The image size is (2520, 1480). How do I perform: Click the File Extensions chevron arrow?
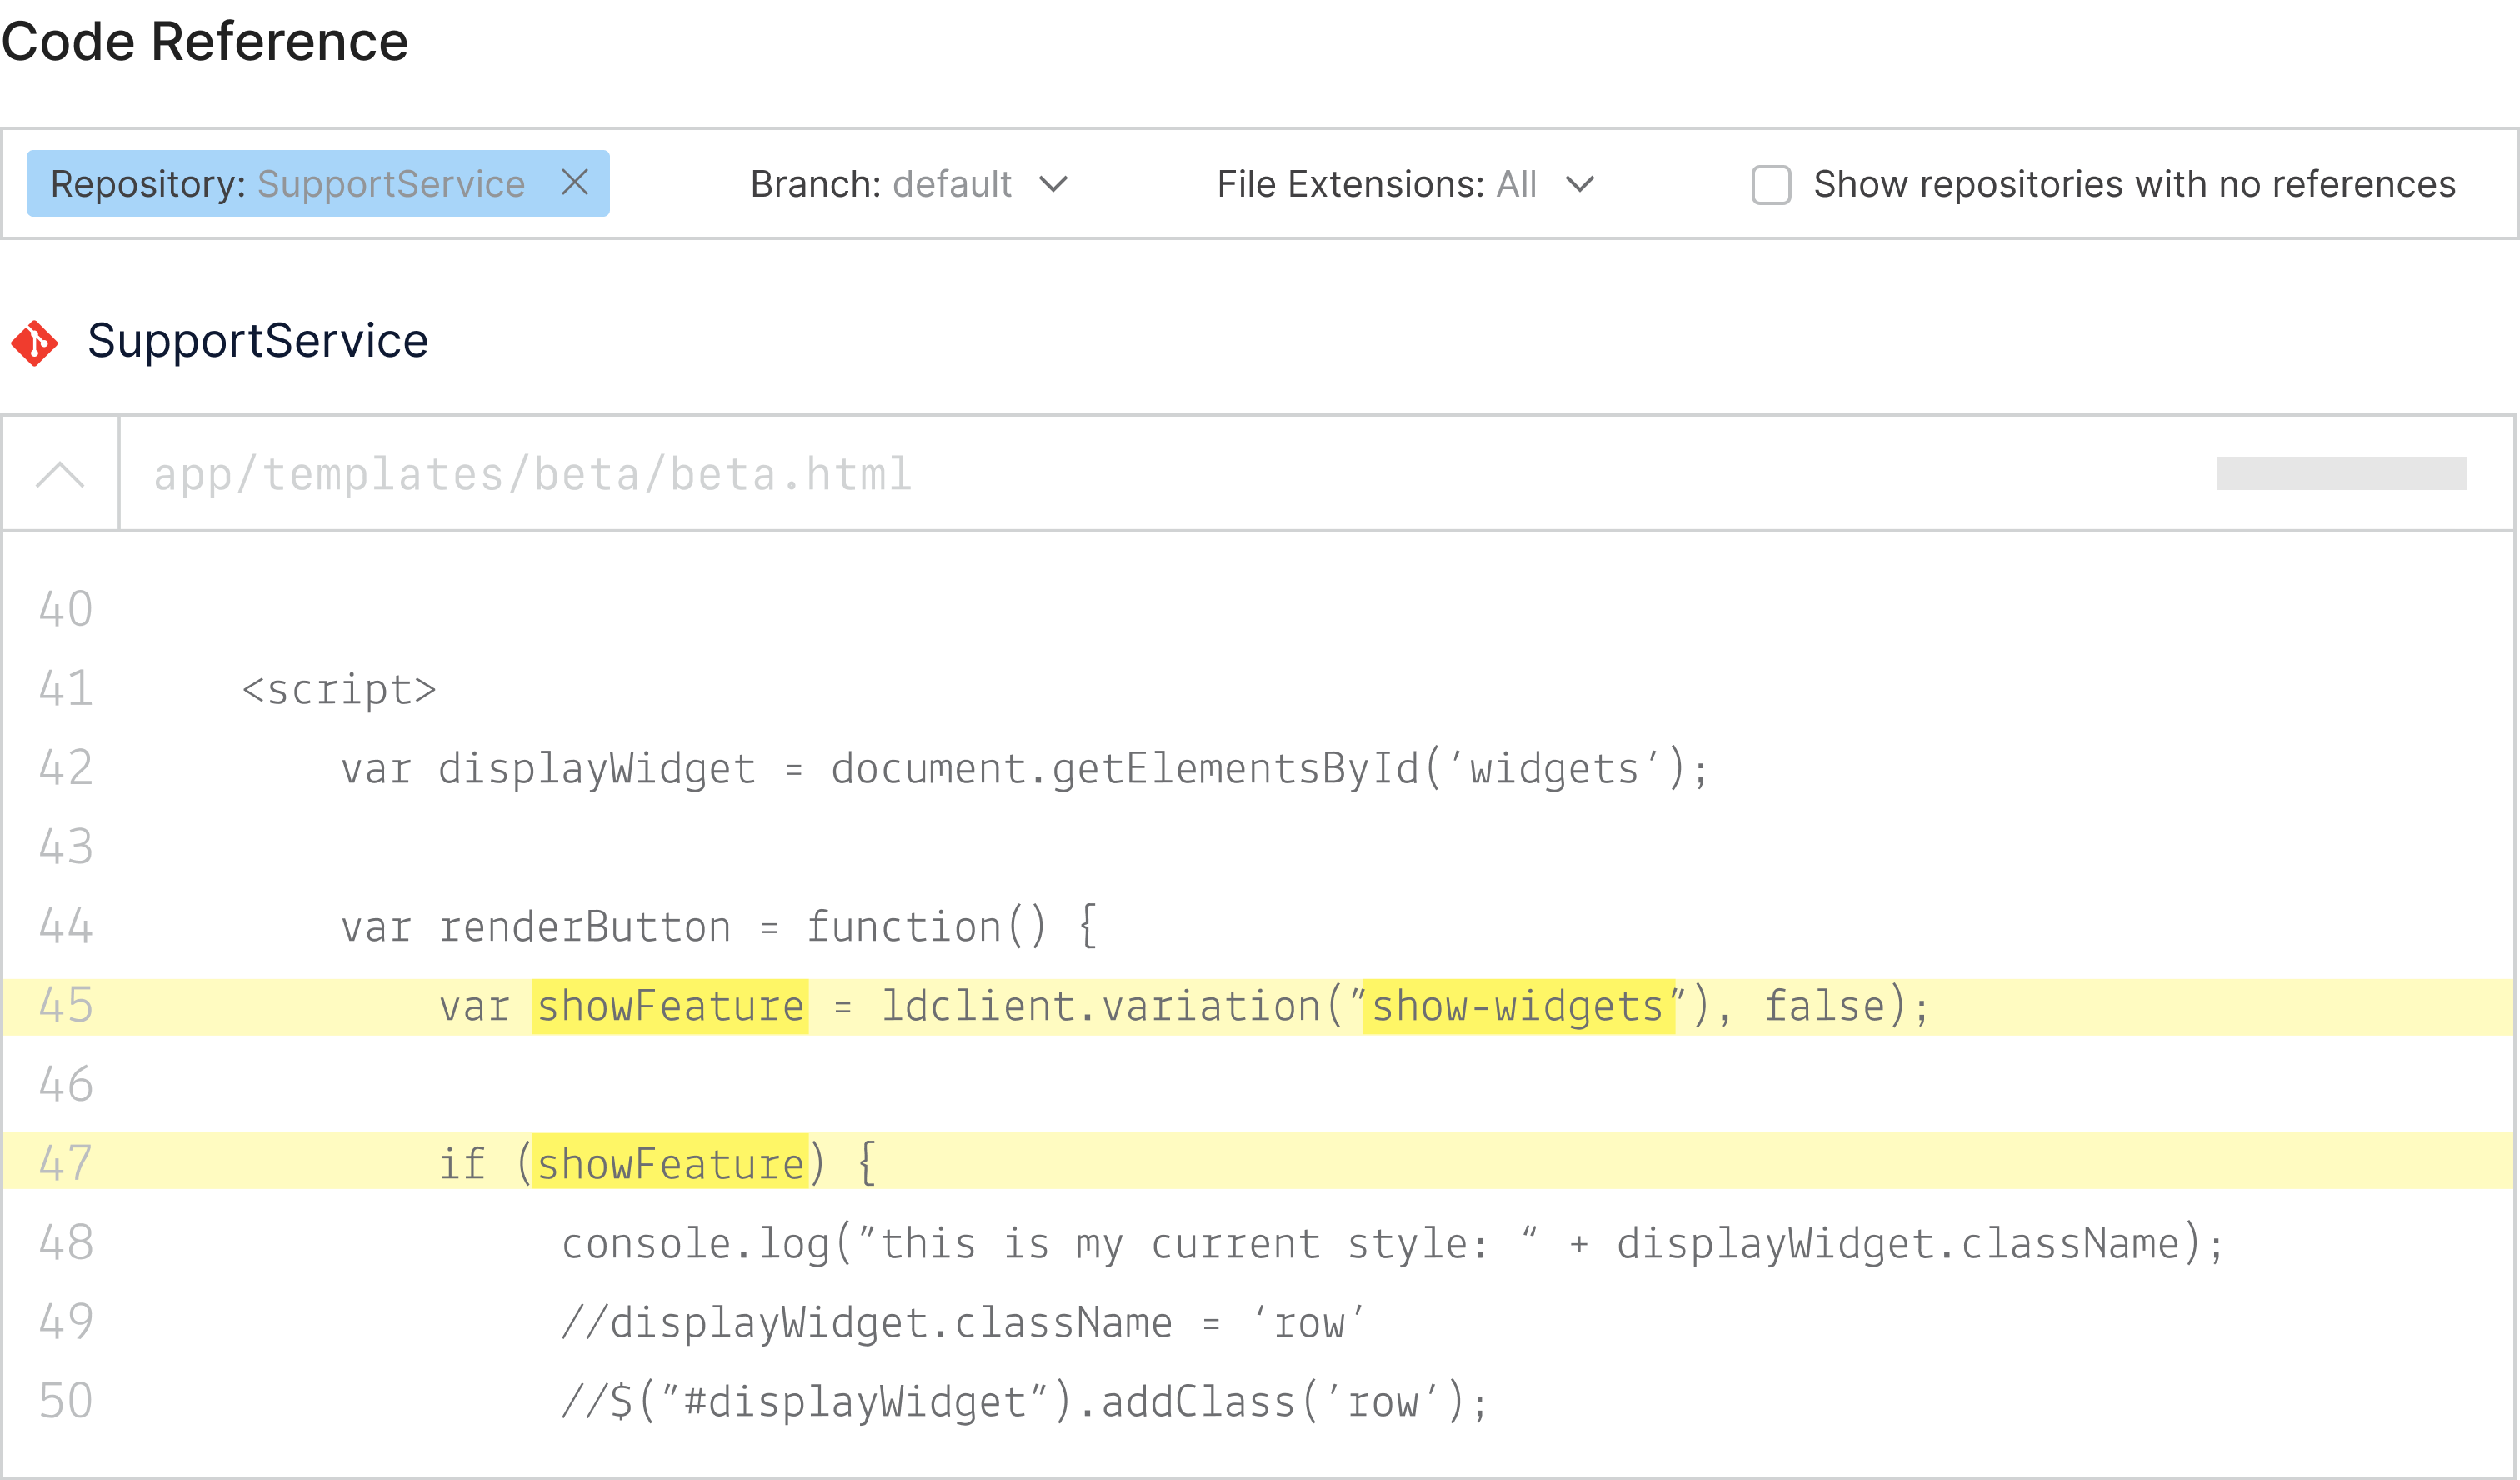coord(1579,185)
